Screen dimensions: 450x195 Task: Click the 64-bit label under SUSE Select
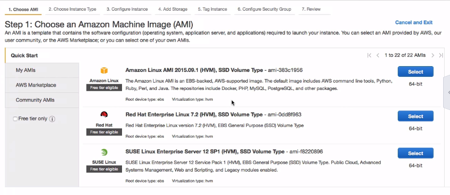coord(415,165)
